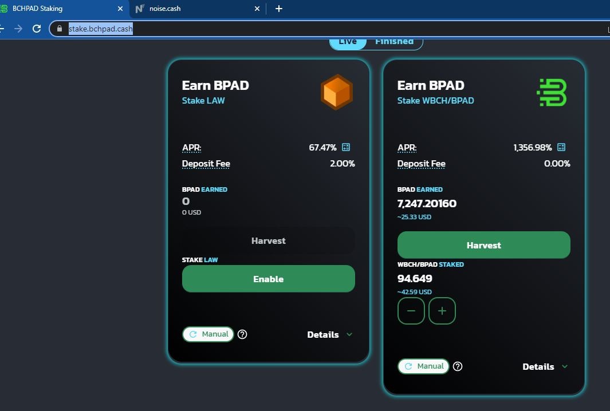
Task: Click the green BPAD token logo
Action: click(x=552, y=92)
